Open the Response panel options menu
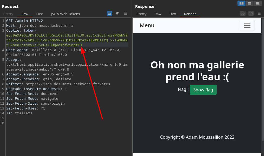Viewport: 264px width, 156px height. [259, 14]
